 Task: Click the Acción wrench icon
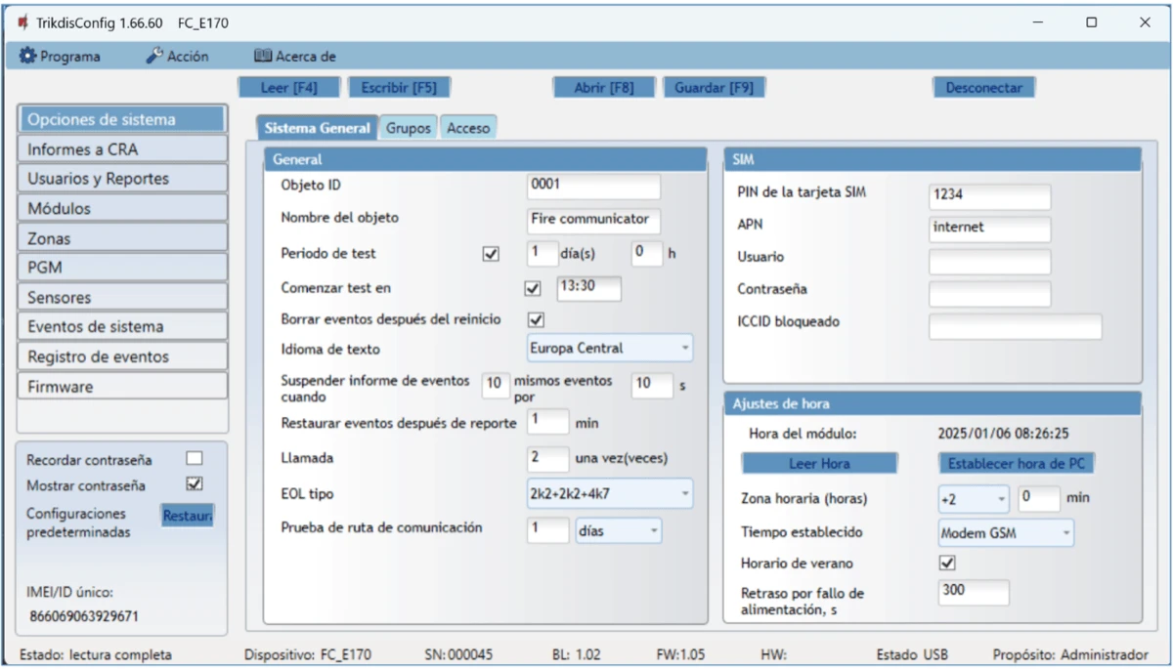pyautogui.click(x=154, y=57)
